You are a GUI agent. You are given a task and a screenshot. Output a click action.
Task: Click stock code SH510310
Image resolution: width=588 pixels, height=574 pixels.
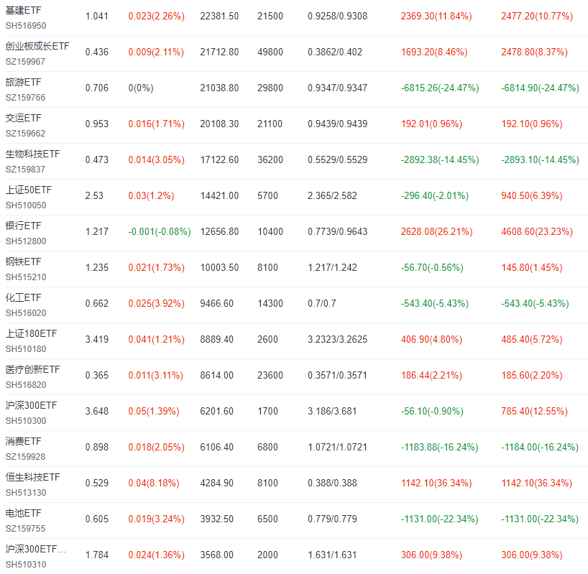coord(26,565)
